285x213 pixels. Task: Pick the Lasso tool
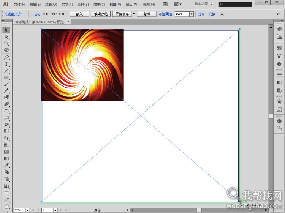(x=6, y=50)
